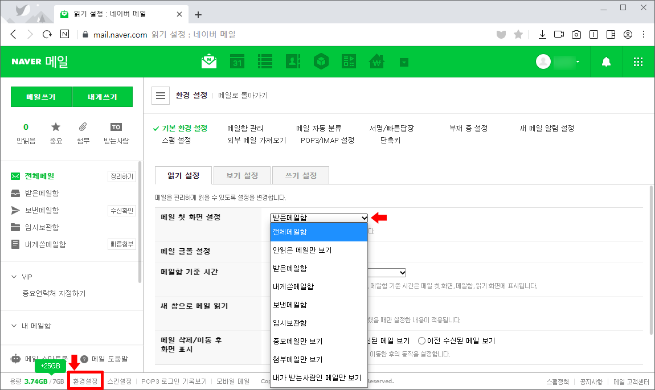
Task: Click 정리하기 button beside 전체메일
Action: click(x=121, y=176)
